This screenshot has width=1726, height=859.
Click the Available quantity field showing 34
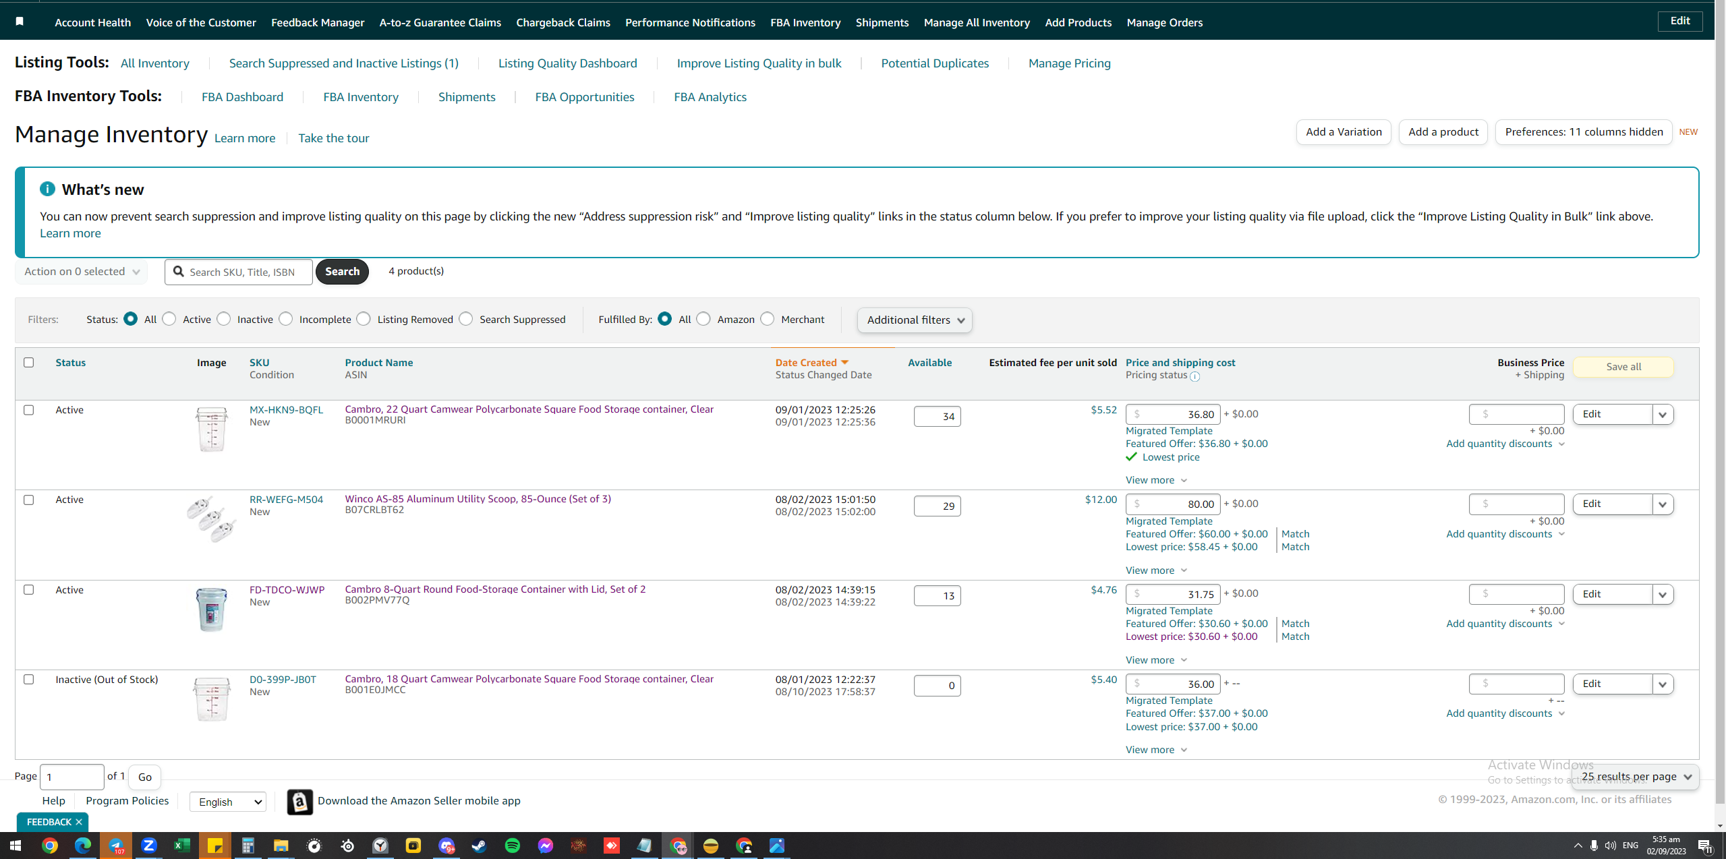tap(937, 416)
